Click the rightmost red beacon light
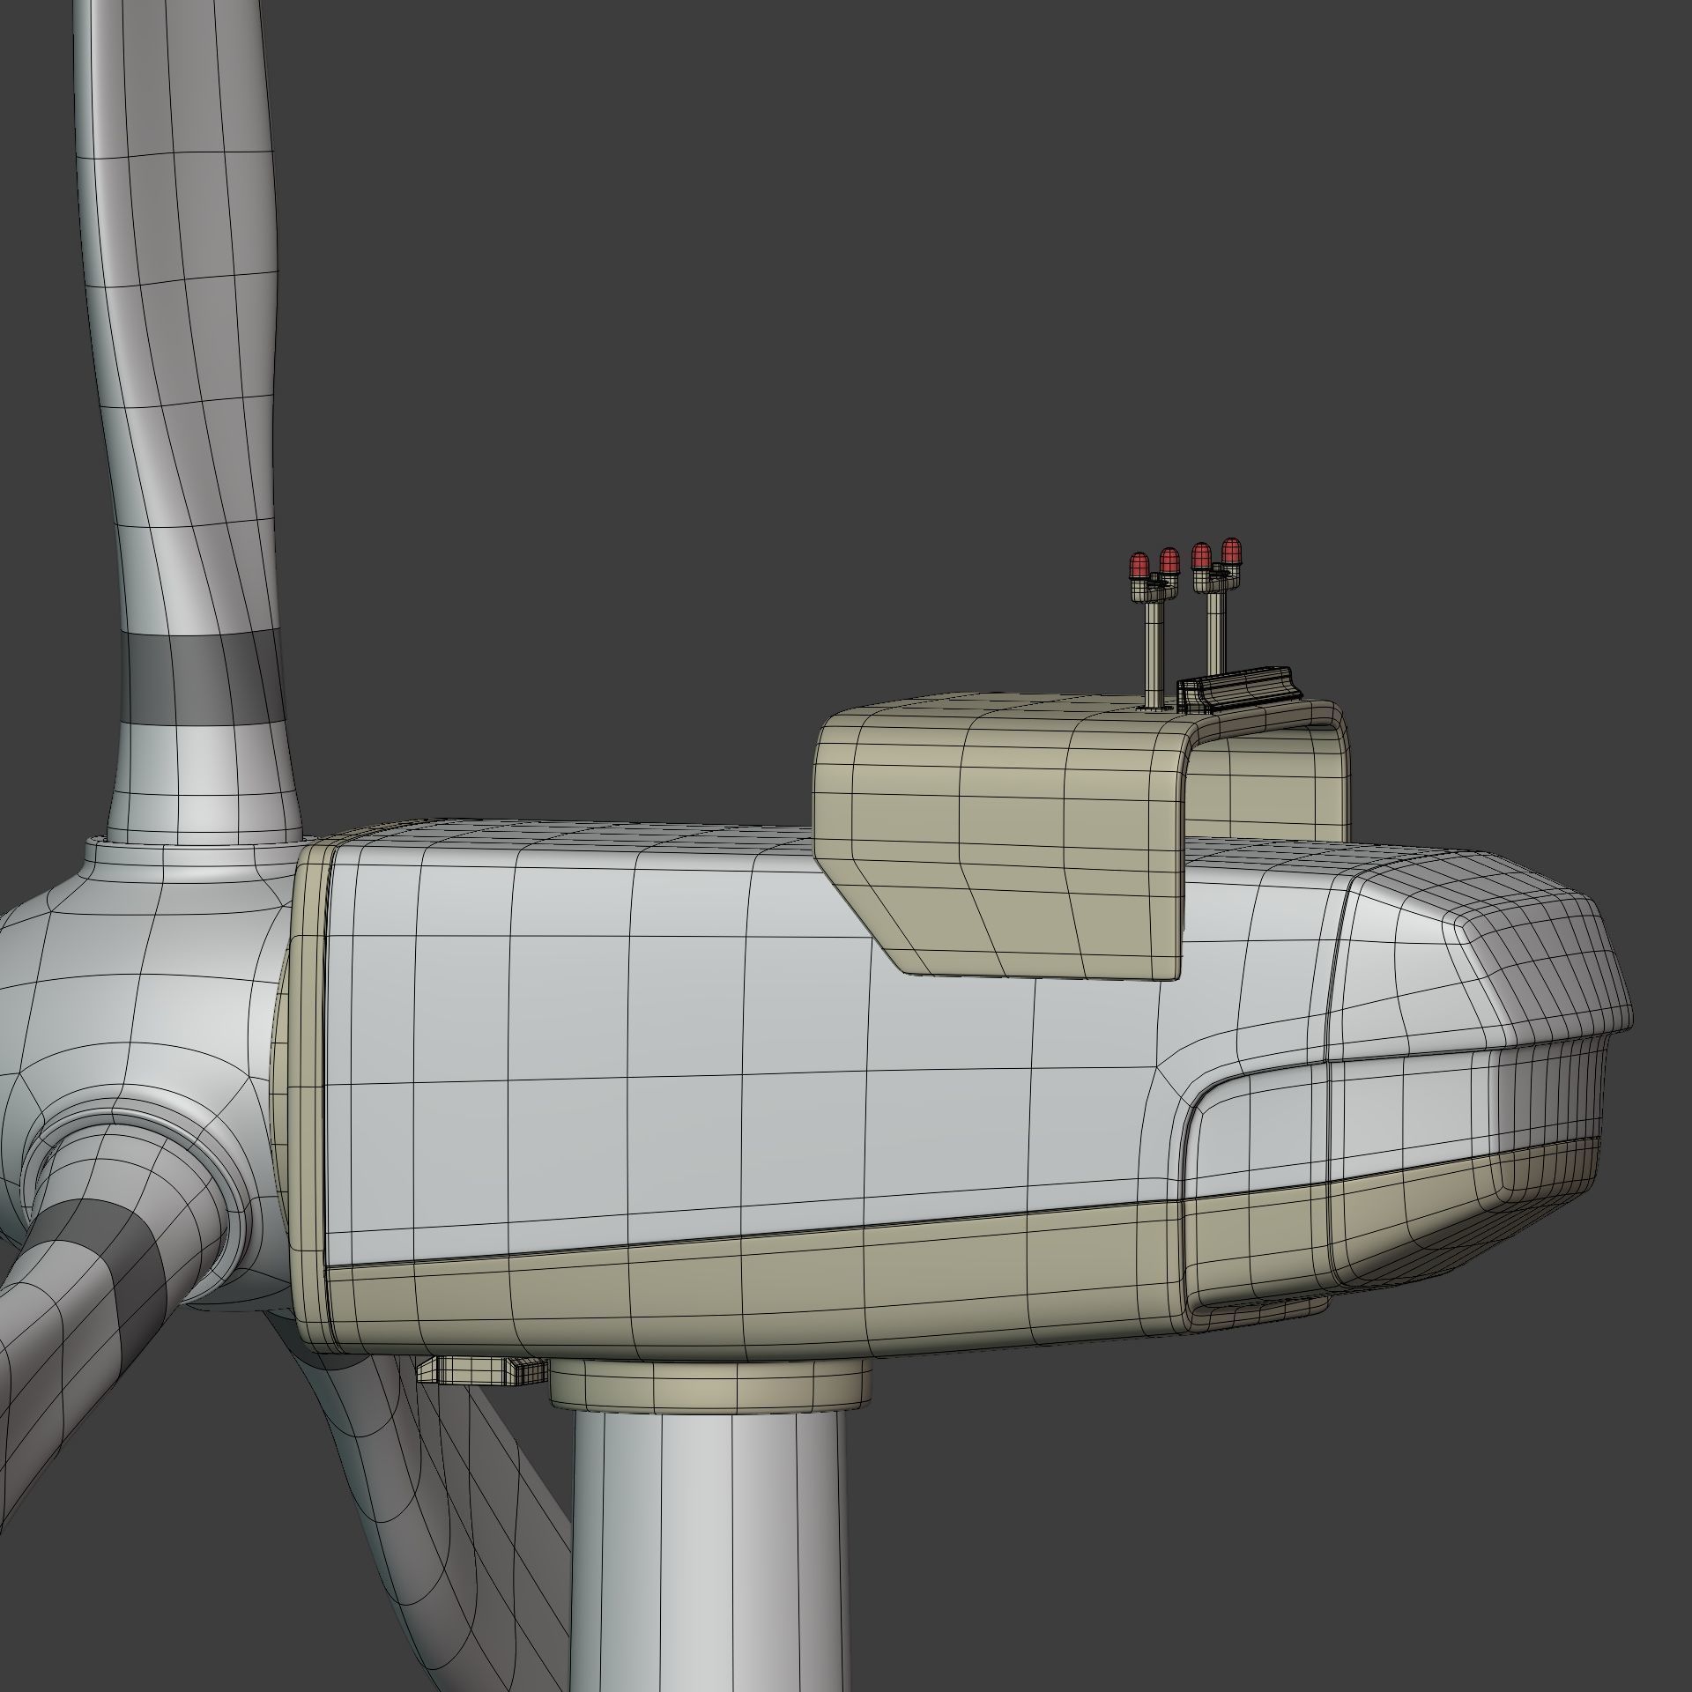The width and height of the screenshot is (1692, 1692). [x=1231, y=551]
